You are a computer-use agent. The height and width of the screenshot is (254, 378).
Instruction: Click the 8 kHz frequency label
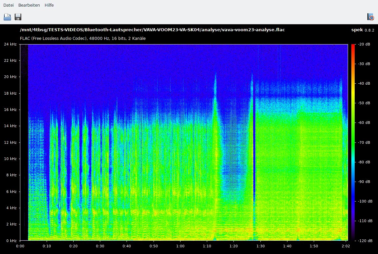(11, 175)
